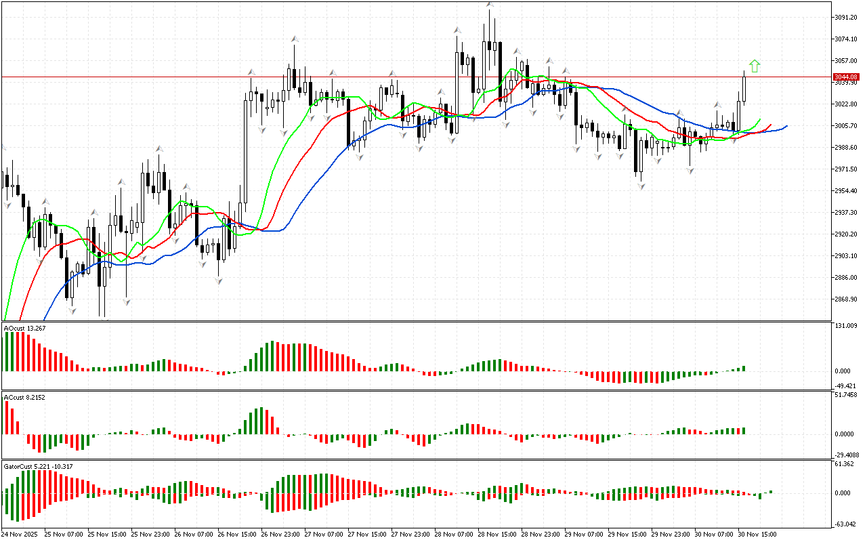This screenshot has width=867, height=542.
Task: Click the right end of the green Alligator lips line
Action: click(759, 120)
